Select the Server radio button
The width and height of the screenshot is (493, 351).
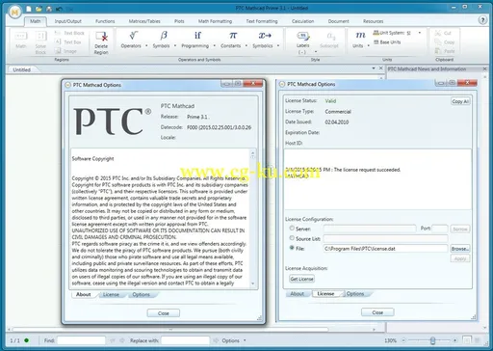click(x=292, y=229)
